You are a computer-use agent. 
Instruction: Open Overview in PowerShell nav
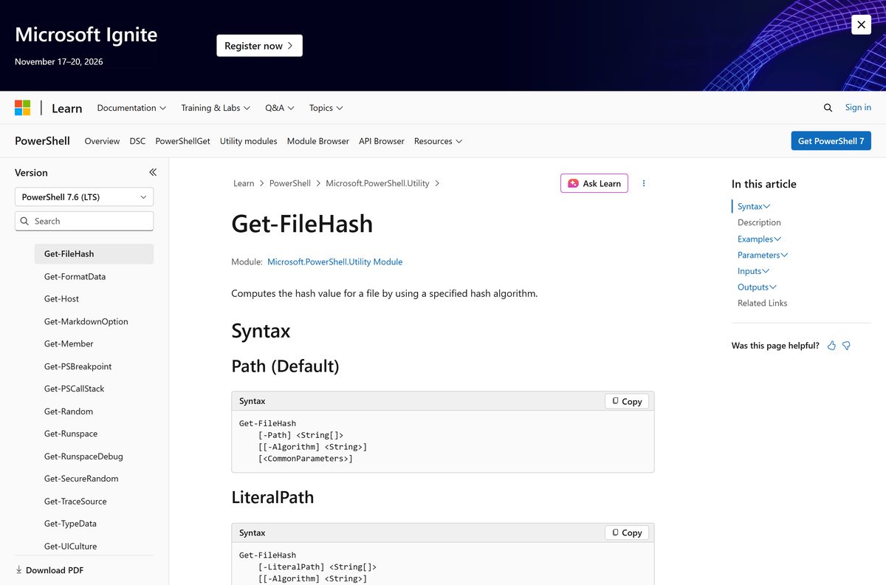(x=102, y=141)
